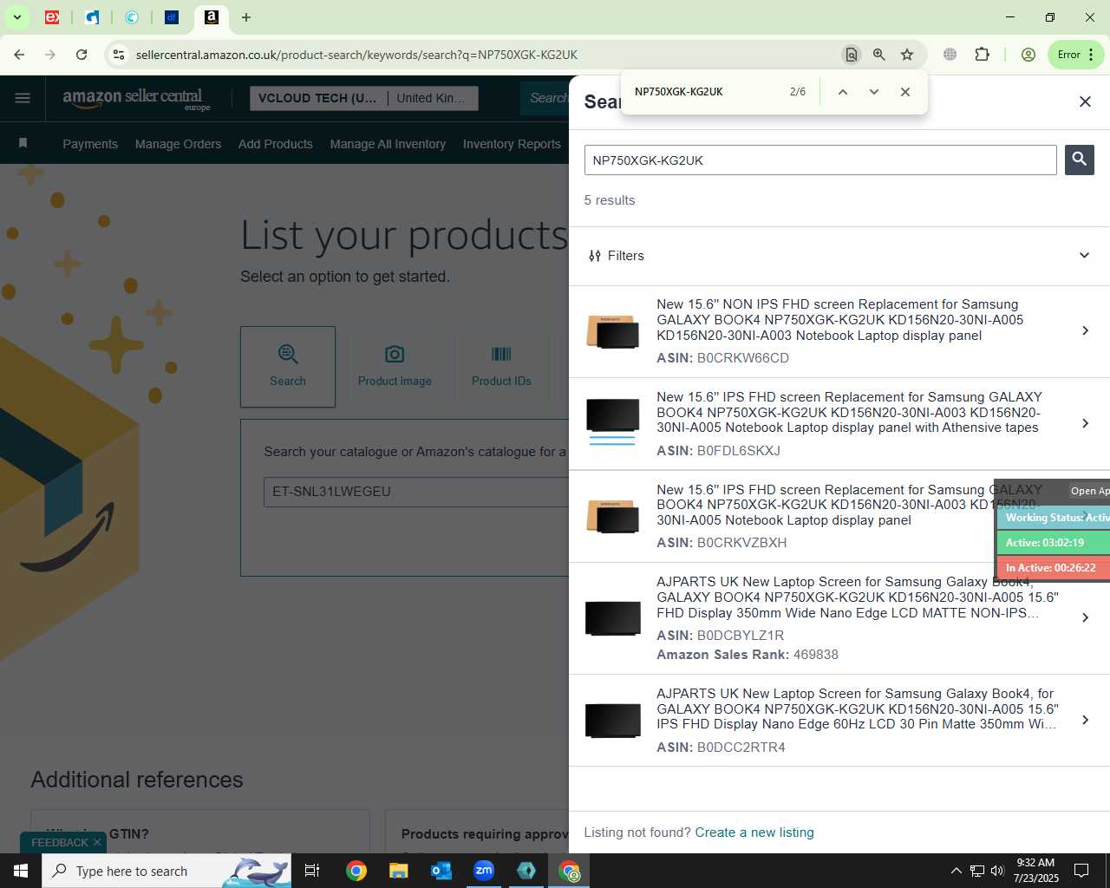Screen dimensions: 1110x888
Task: Click the zoom magnifier icon in address bar
Action: tap(879, 55)
